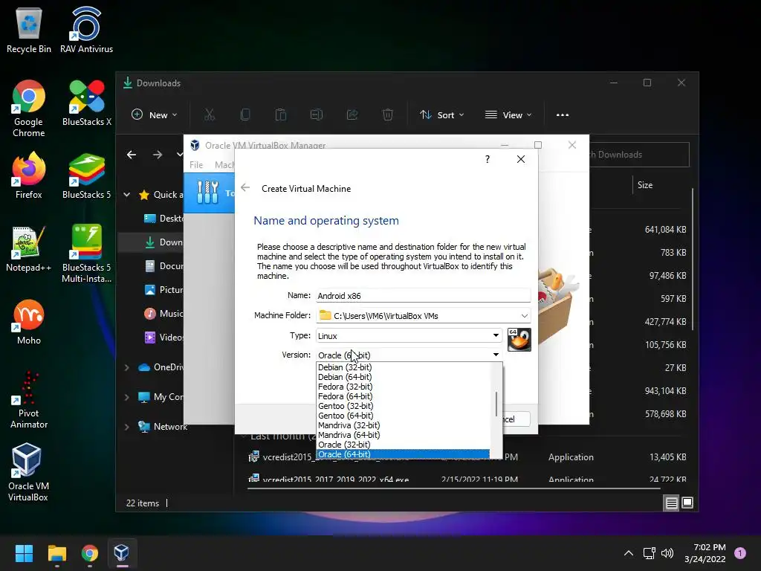Open the File menu in VirtualBox Manager
The width and height of the screenshot is (761, 571).
(x=196, y=165)
